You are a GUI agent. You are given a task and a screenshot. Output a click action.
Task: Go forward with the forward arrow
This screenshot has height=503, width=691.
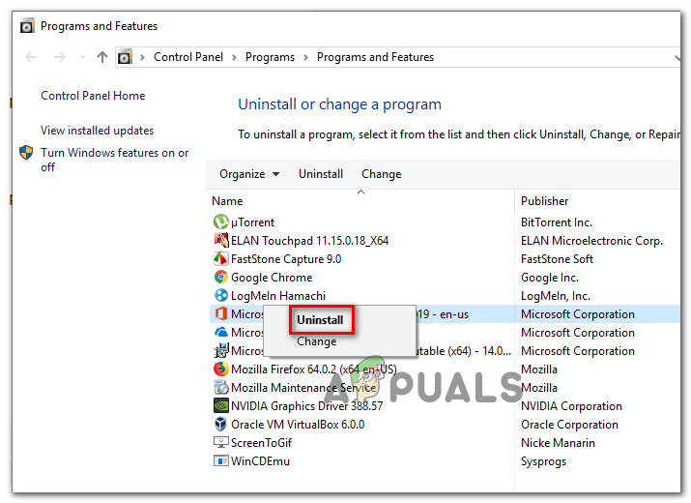pyautogui.click(x=60, y=57)
